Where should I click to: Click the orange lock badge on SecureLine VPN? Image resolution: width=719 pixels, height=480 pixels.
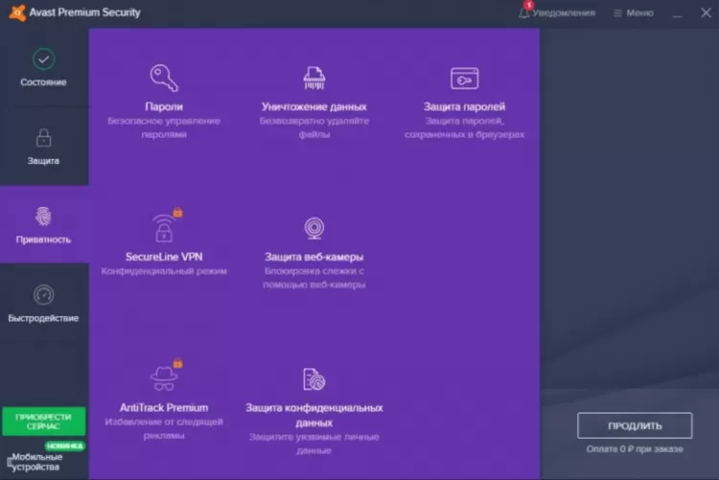point(178,213)
